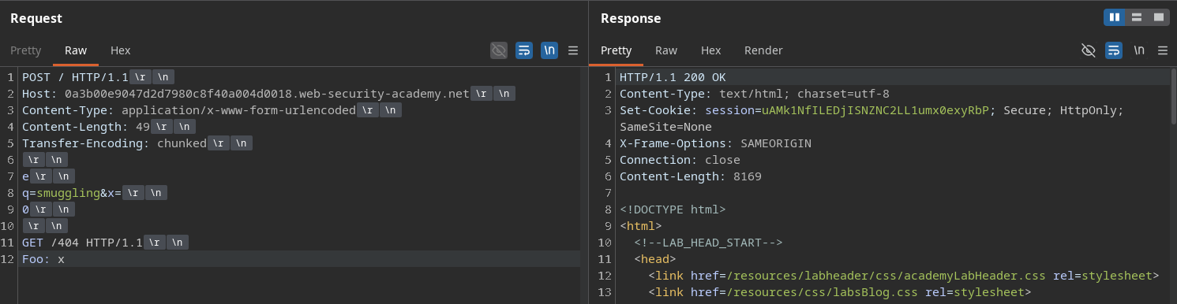1177x304 pixels.
Task: Select the Response Pretty tab
Action: pyautogui.click(x=616, y=50)
